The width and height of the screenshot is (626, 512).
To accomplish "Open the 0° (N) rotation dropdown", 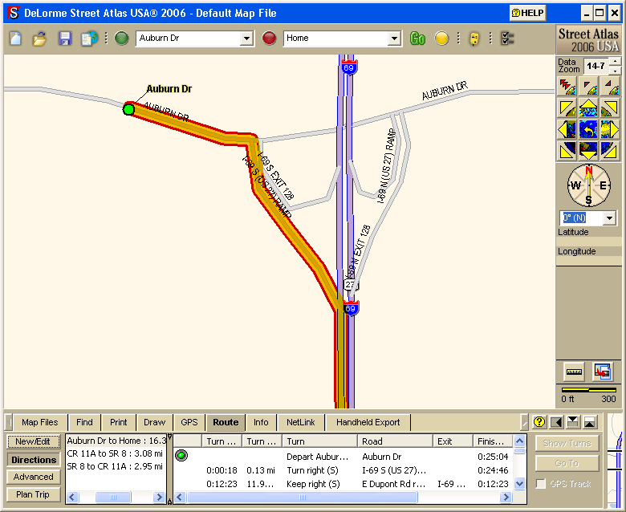I will 609,218.
